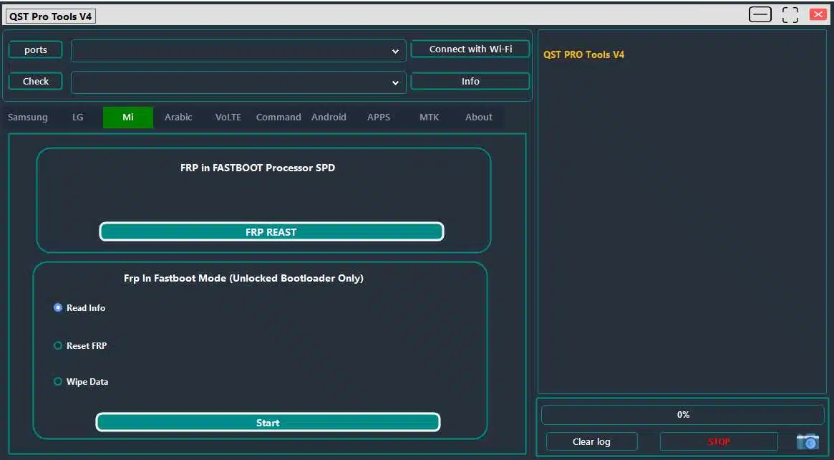The image size is (834, 460).
Task: Open the VoLTE tab
Action: [x=228, y=117]
